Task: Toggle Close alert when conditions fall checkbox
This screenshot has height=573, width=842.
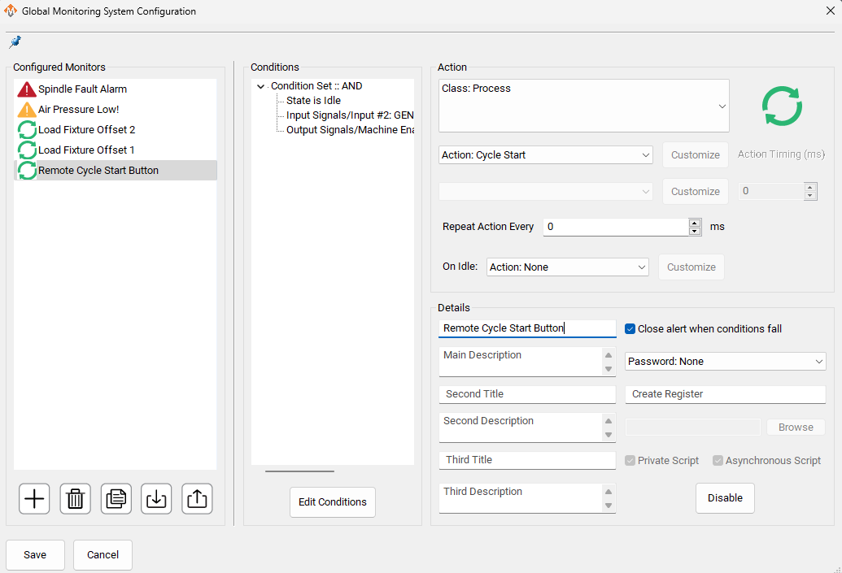Action: [630, 329]
